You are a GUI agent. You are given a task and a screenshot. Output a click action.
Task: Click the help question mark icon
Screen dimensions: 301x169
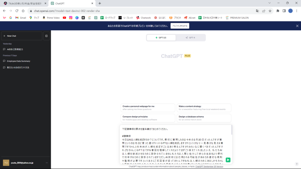[297, 164]
